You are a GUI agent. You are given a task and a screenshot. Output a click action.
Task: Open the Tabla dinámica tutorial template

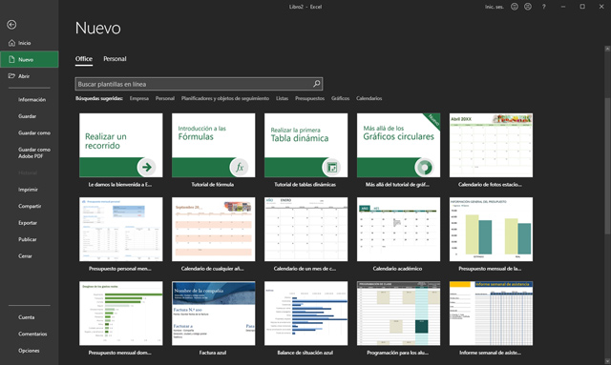click(305, 145)
